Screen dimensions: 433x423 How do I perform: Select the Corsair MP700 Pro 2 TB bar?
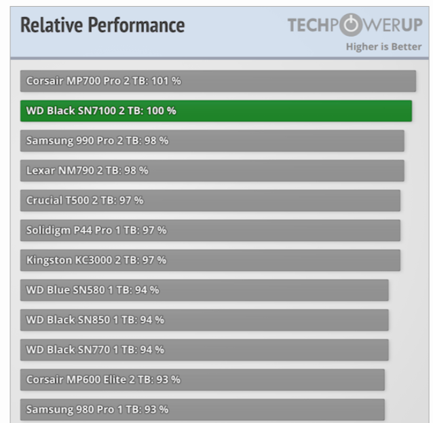tap(217, 81)
